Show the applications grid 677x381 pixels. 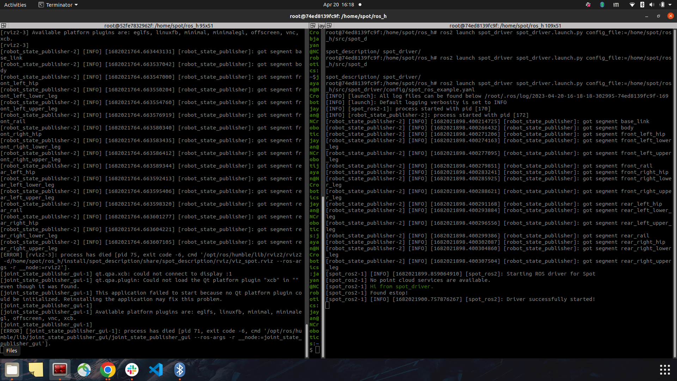(665, 370)
